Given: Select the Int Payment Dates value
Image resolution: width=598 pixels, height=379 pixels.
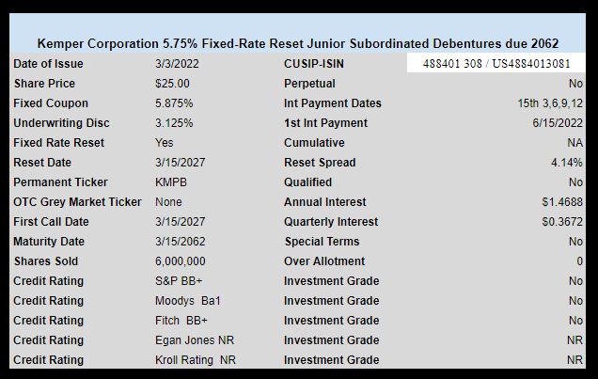Looking at the screenshot, I should [550, 103].
